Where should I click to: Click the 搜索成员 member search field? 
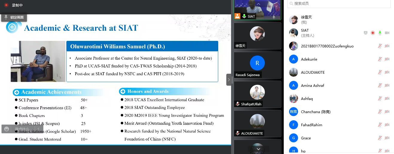click(339, 4)
